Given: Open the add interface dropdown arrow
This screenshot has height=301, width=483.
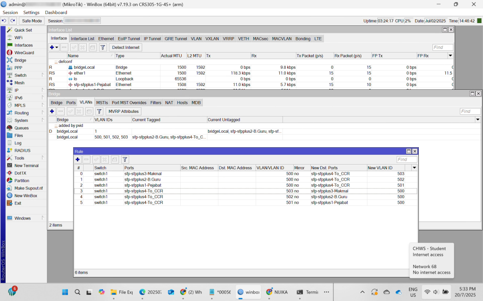Looking at the screenshot, I should 57,48.
